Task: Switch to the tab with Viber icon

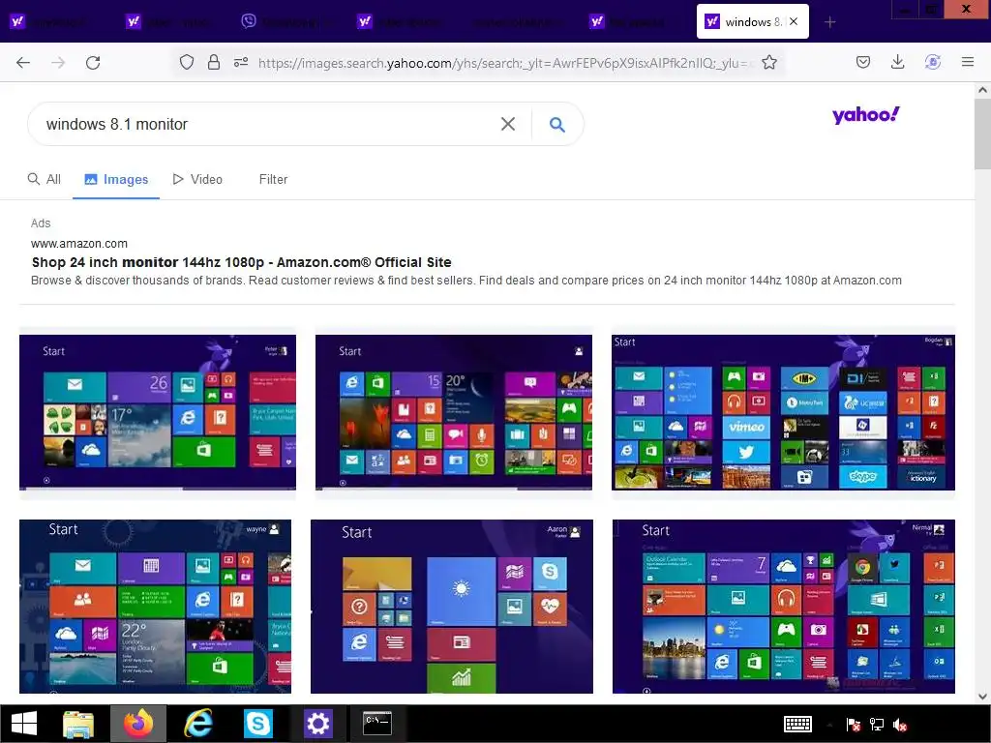Action: (288, 22)
